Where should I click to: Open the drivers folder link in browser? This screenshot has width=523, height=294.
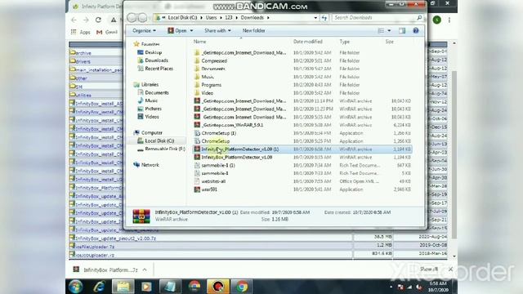pyautogui.click(x=83, y=62)
